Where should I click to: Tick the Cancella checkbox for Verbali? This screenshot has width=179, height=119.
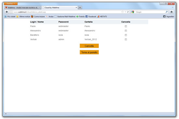tap(126, 39)
